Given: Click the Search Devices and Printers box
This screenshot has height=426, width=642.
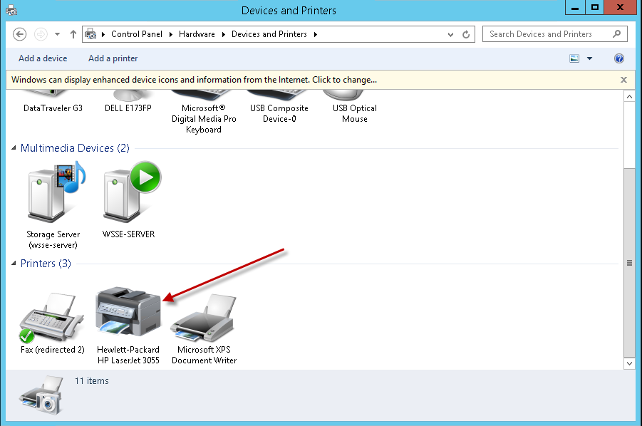Looking at the screenshot, I should coord(549,34).
